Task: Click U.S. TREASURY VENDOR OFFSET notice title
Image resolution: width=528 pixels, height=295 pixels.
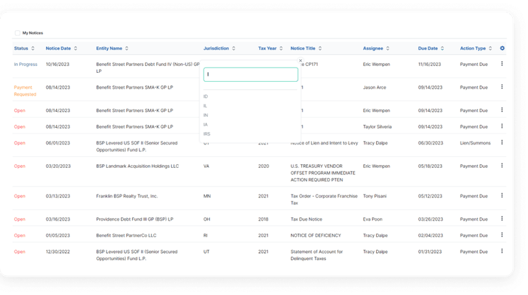Action: (322, 173)
